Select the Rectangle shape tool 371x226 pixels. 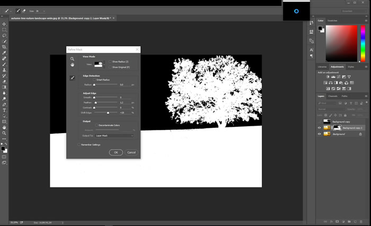[x=4, y=121]
